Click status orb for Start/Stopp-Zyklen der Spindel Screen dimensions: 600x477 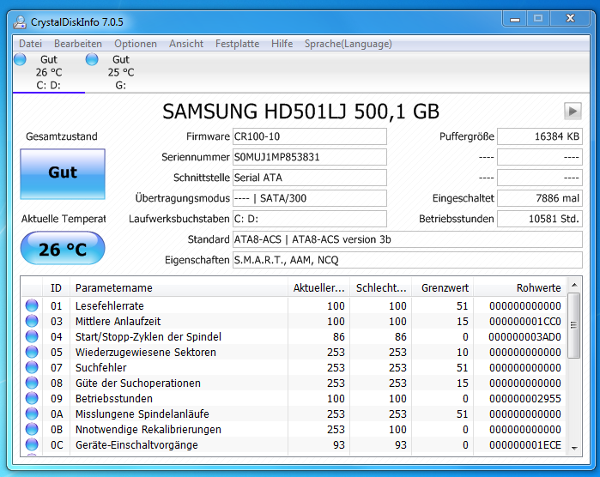32,336
